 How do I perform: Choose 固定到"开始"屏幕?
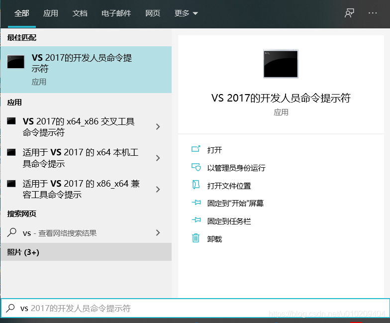[x=236, y=203]
